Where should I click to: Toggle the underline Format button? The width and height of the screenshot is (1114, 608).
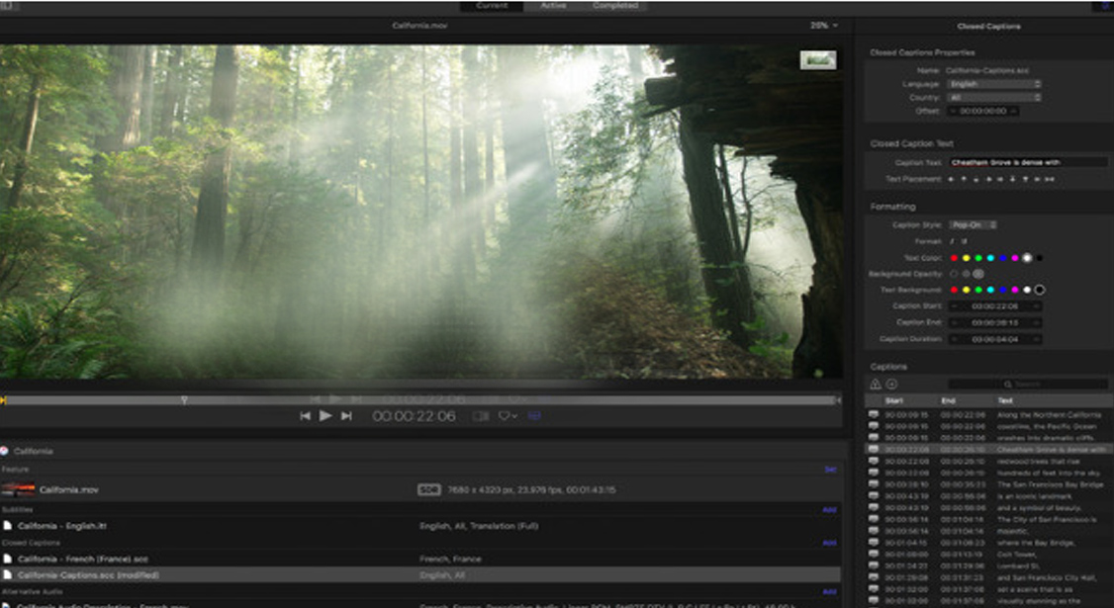964,241
